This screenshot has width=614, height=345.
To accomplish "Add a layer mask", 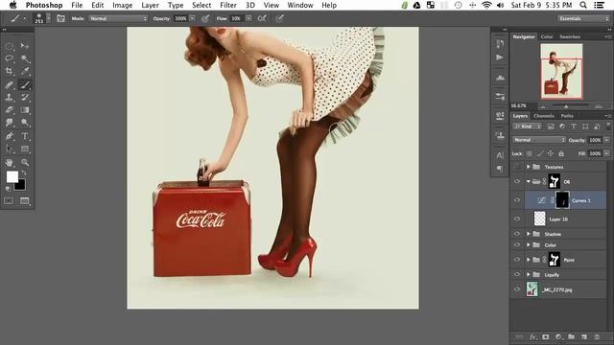I will (x=546, y=336).
